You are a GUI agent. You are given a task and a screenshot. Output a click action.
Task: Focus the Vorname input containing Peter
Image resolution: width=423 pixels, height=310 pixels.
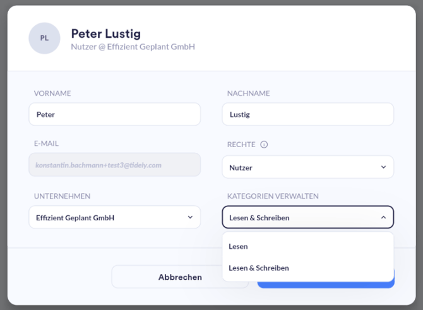[x=114, y=115]
